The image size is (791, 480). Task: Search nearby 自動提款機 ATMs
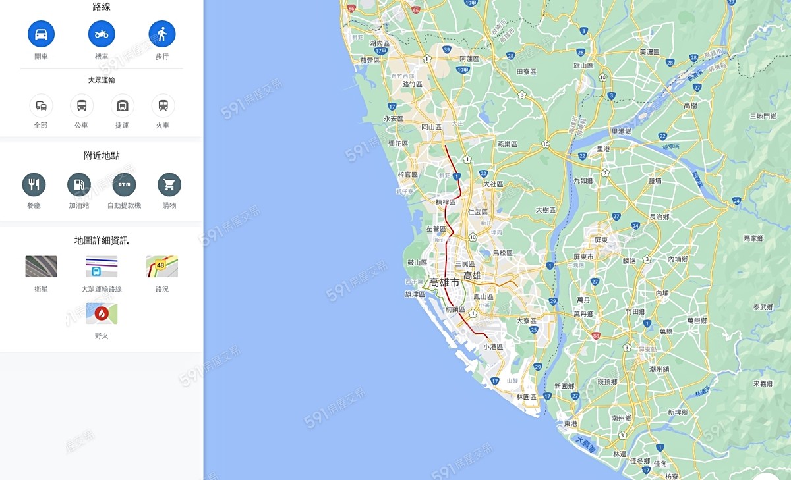(x=124, y=185)
